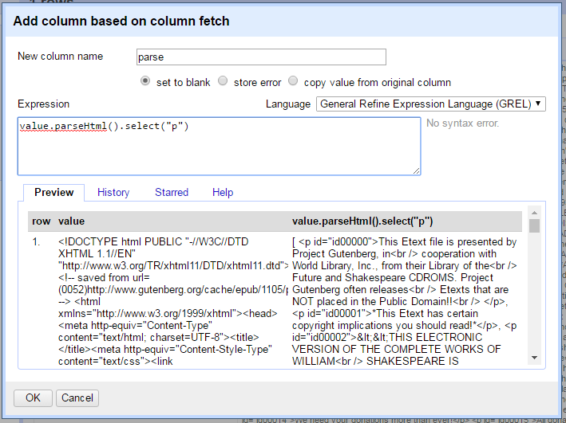The image size is (566, 423).
Task: Open the Language dropdown for GREL
Action: coord(431,104)
